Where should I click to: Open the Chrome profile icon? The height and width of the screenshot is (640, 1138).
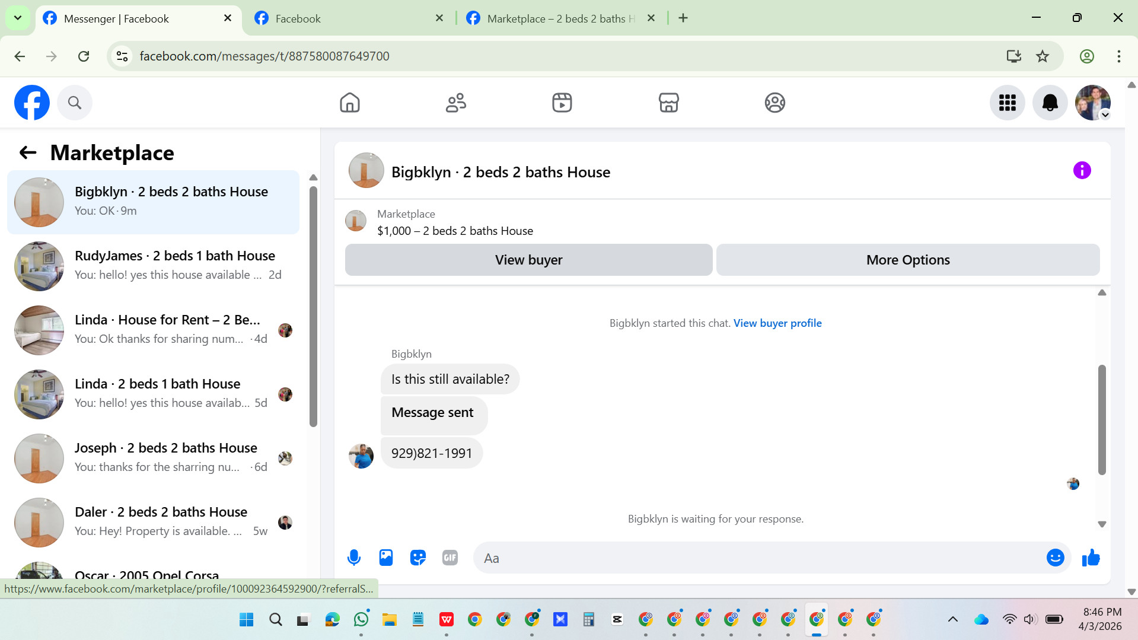pos(1087,56)
